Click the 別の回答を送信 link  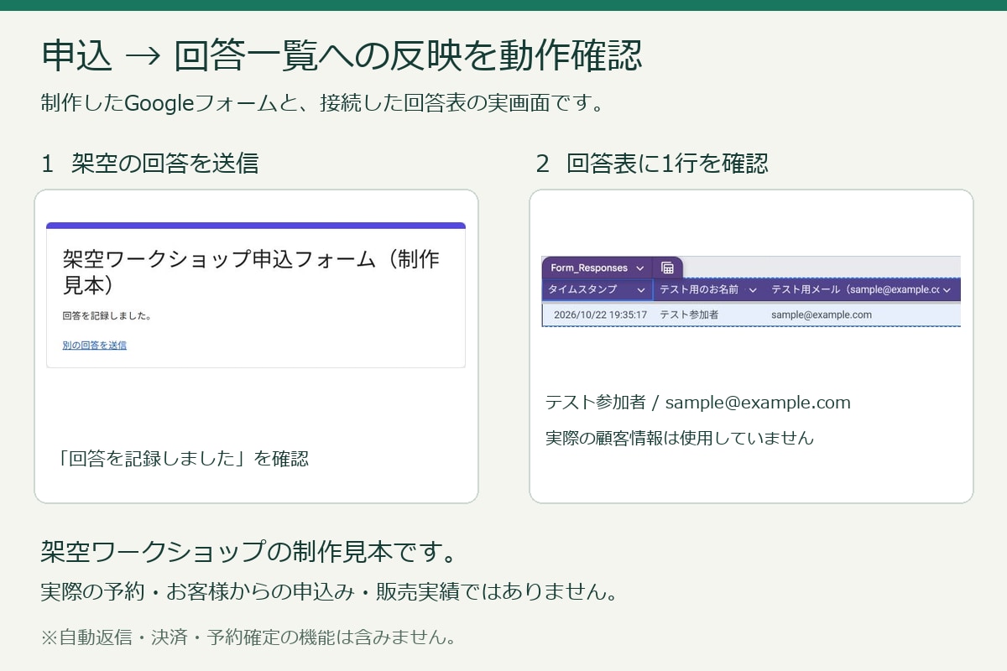point(95,345)
